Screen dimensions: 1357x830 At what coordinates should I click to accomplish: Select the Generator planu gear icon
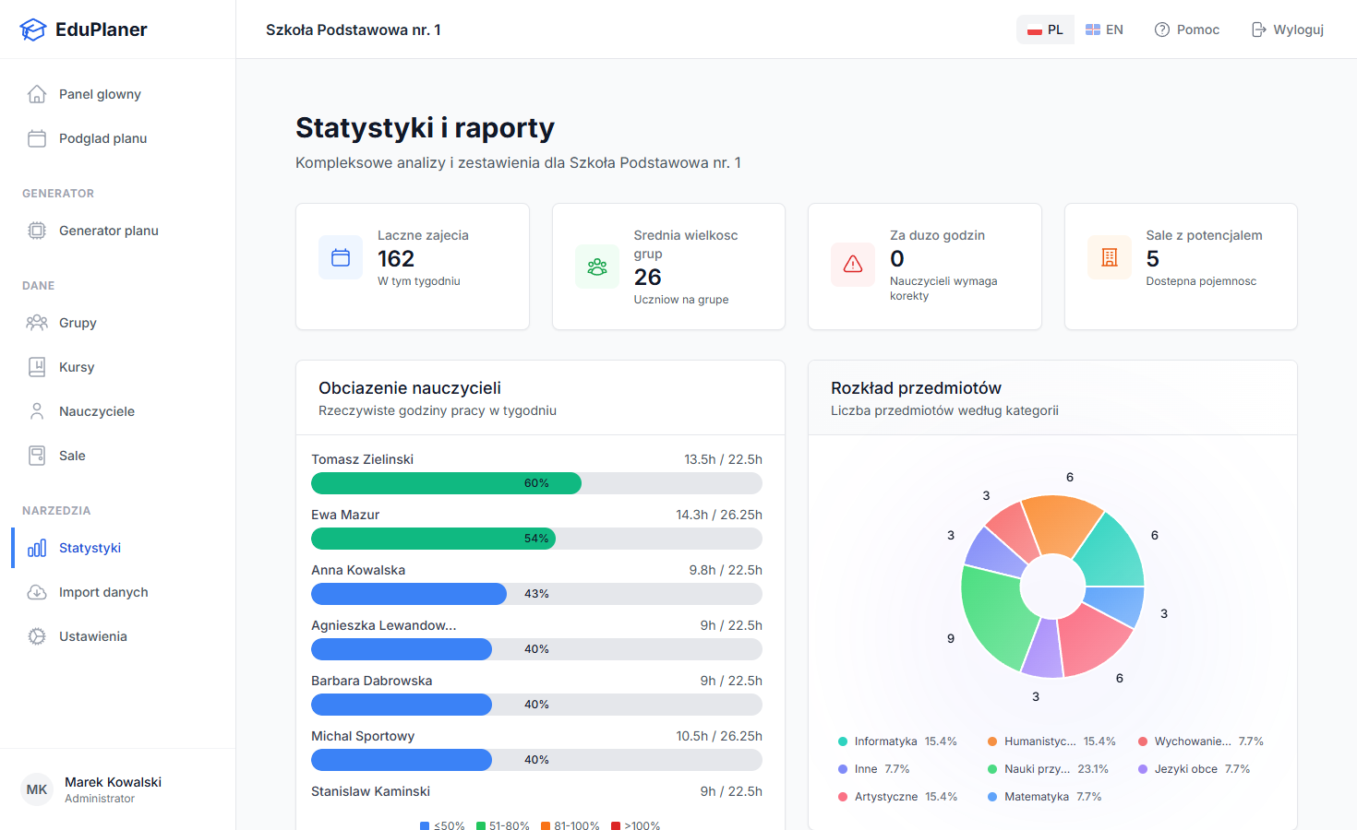click(x=37, y=230)
